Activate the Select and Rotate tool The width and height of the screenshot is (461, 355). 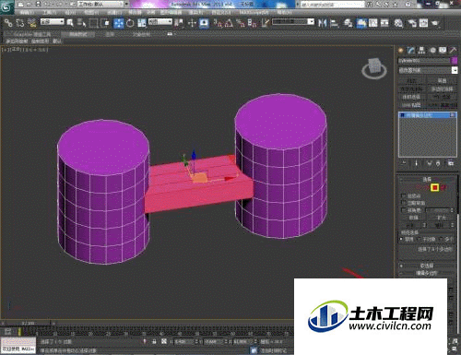tap(130, 23)
